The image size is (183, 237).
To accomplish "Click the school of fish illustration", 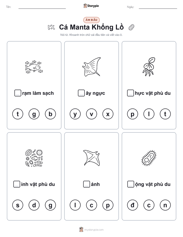I will tap(34, 67).
